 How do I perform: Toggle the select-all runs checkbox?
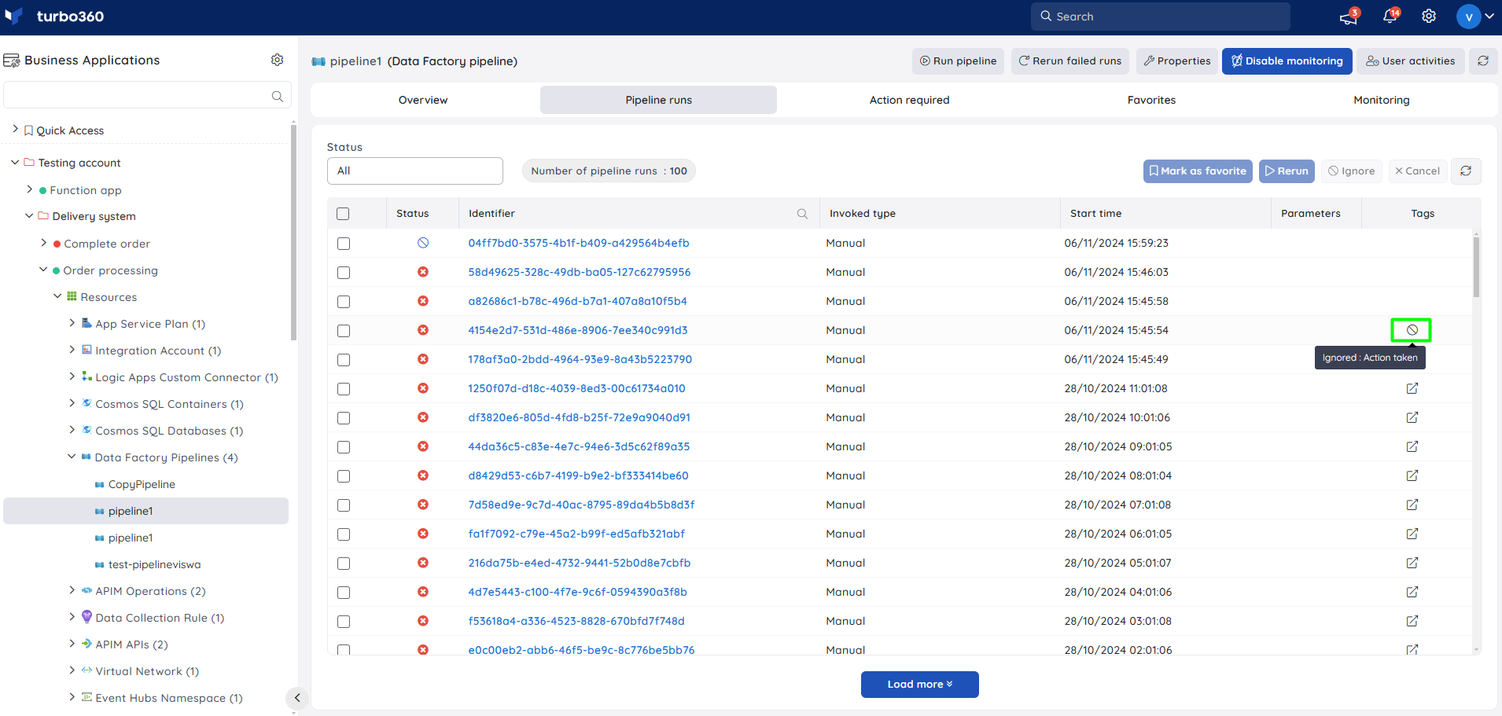[x=343, y=214]
